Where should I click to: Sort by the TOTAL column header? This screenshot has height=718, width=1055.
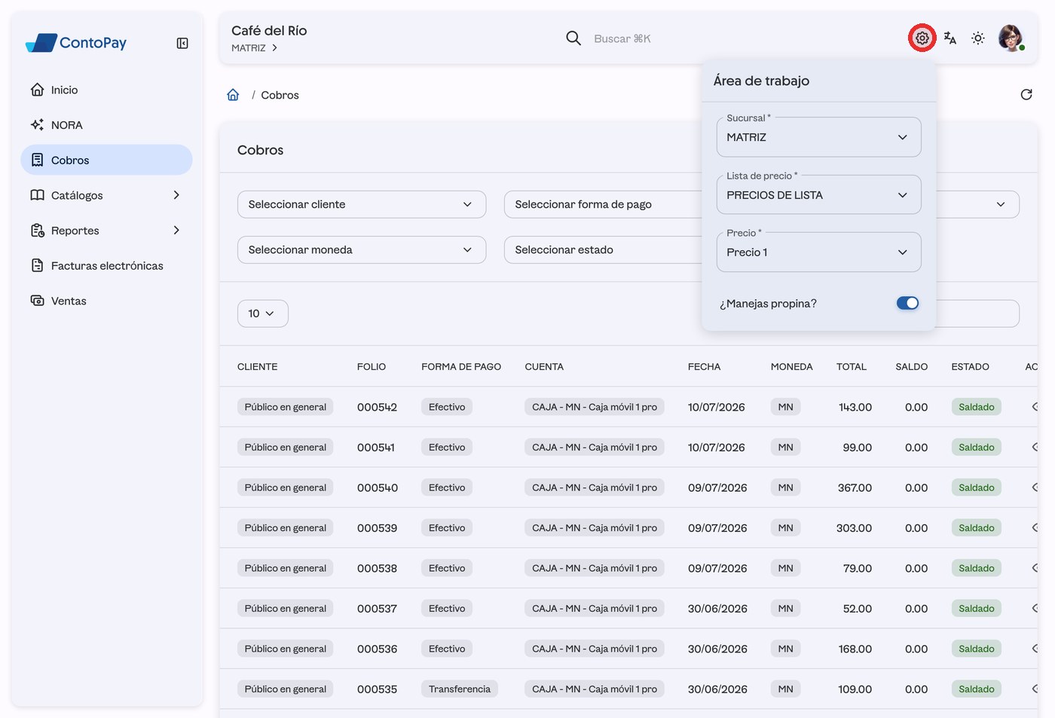click(852, 367)
